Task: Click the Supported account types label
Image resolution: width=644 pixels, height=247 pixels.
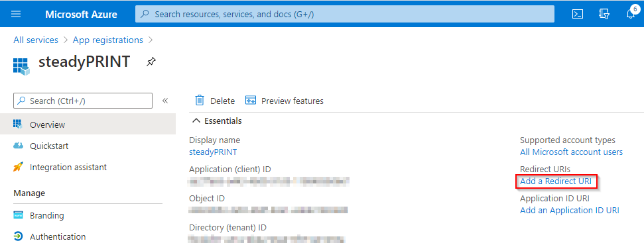Action: pyautogui.click(x=568, y=140)
